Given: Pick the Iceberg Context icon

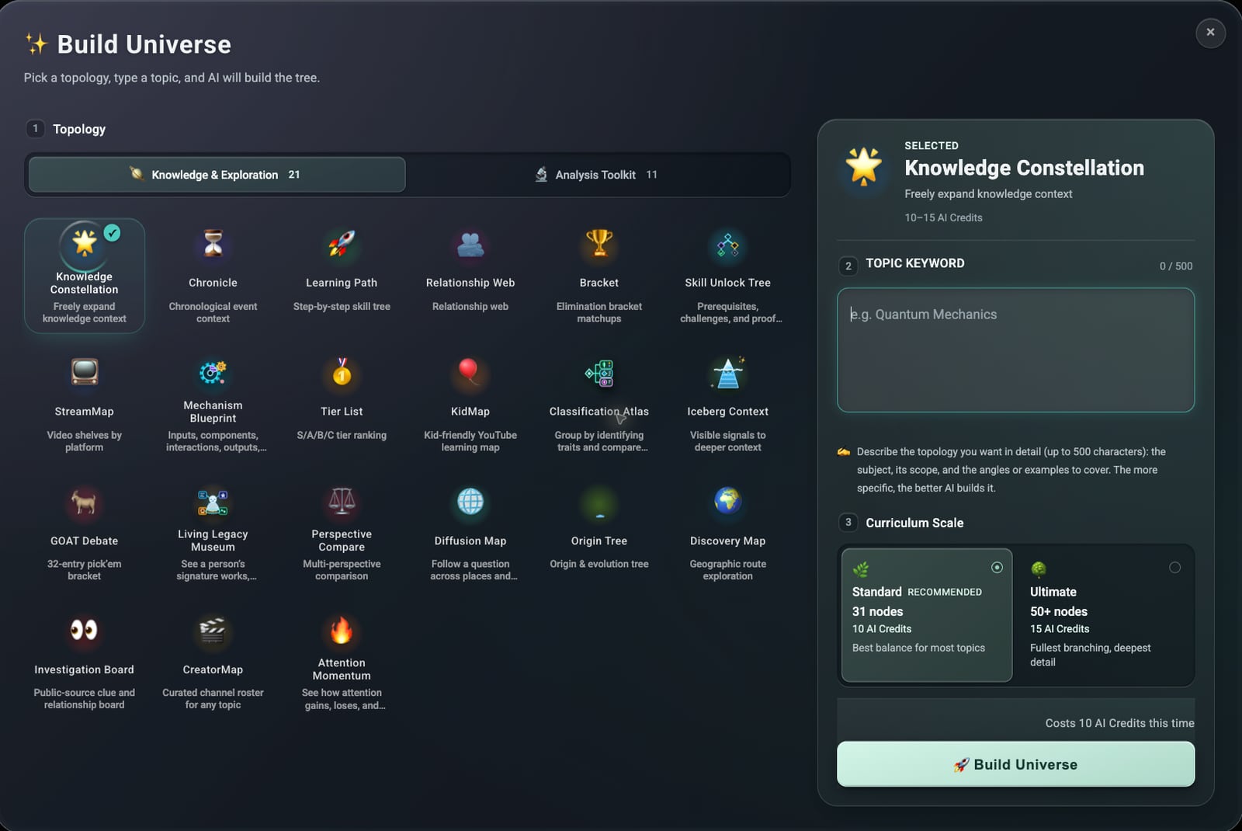Looking at the screenshot, I should tap(728, 372).
